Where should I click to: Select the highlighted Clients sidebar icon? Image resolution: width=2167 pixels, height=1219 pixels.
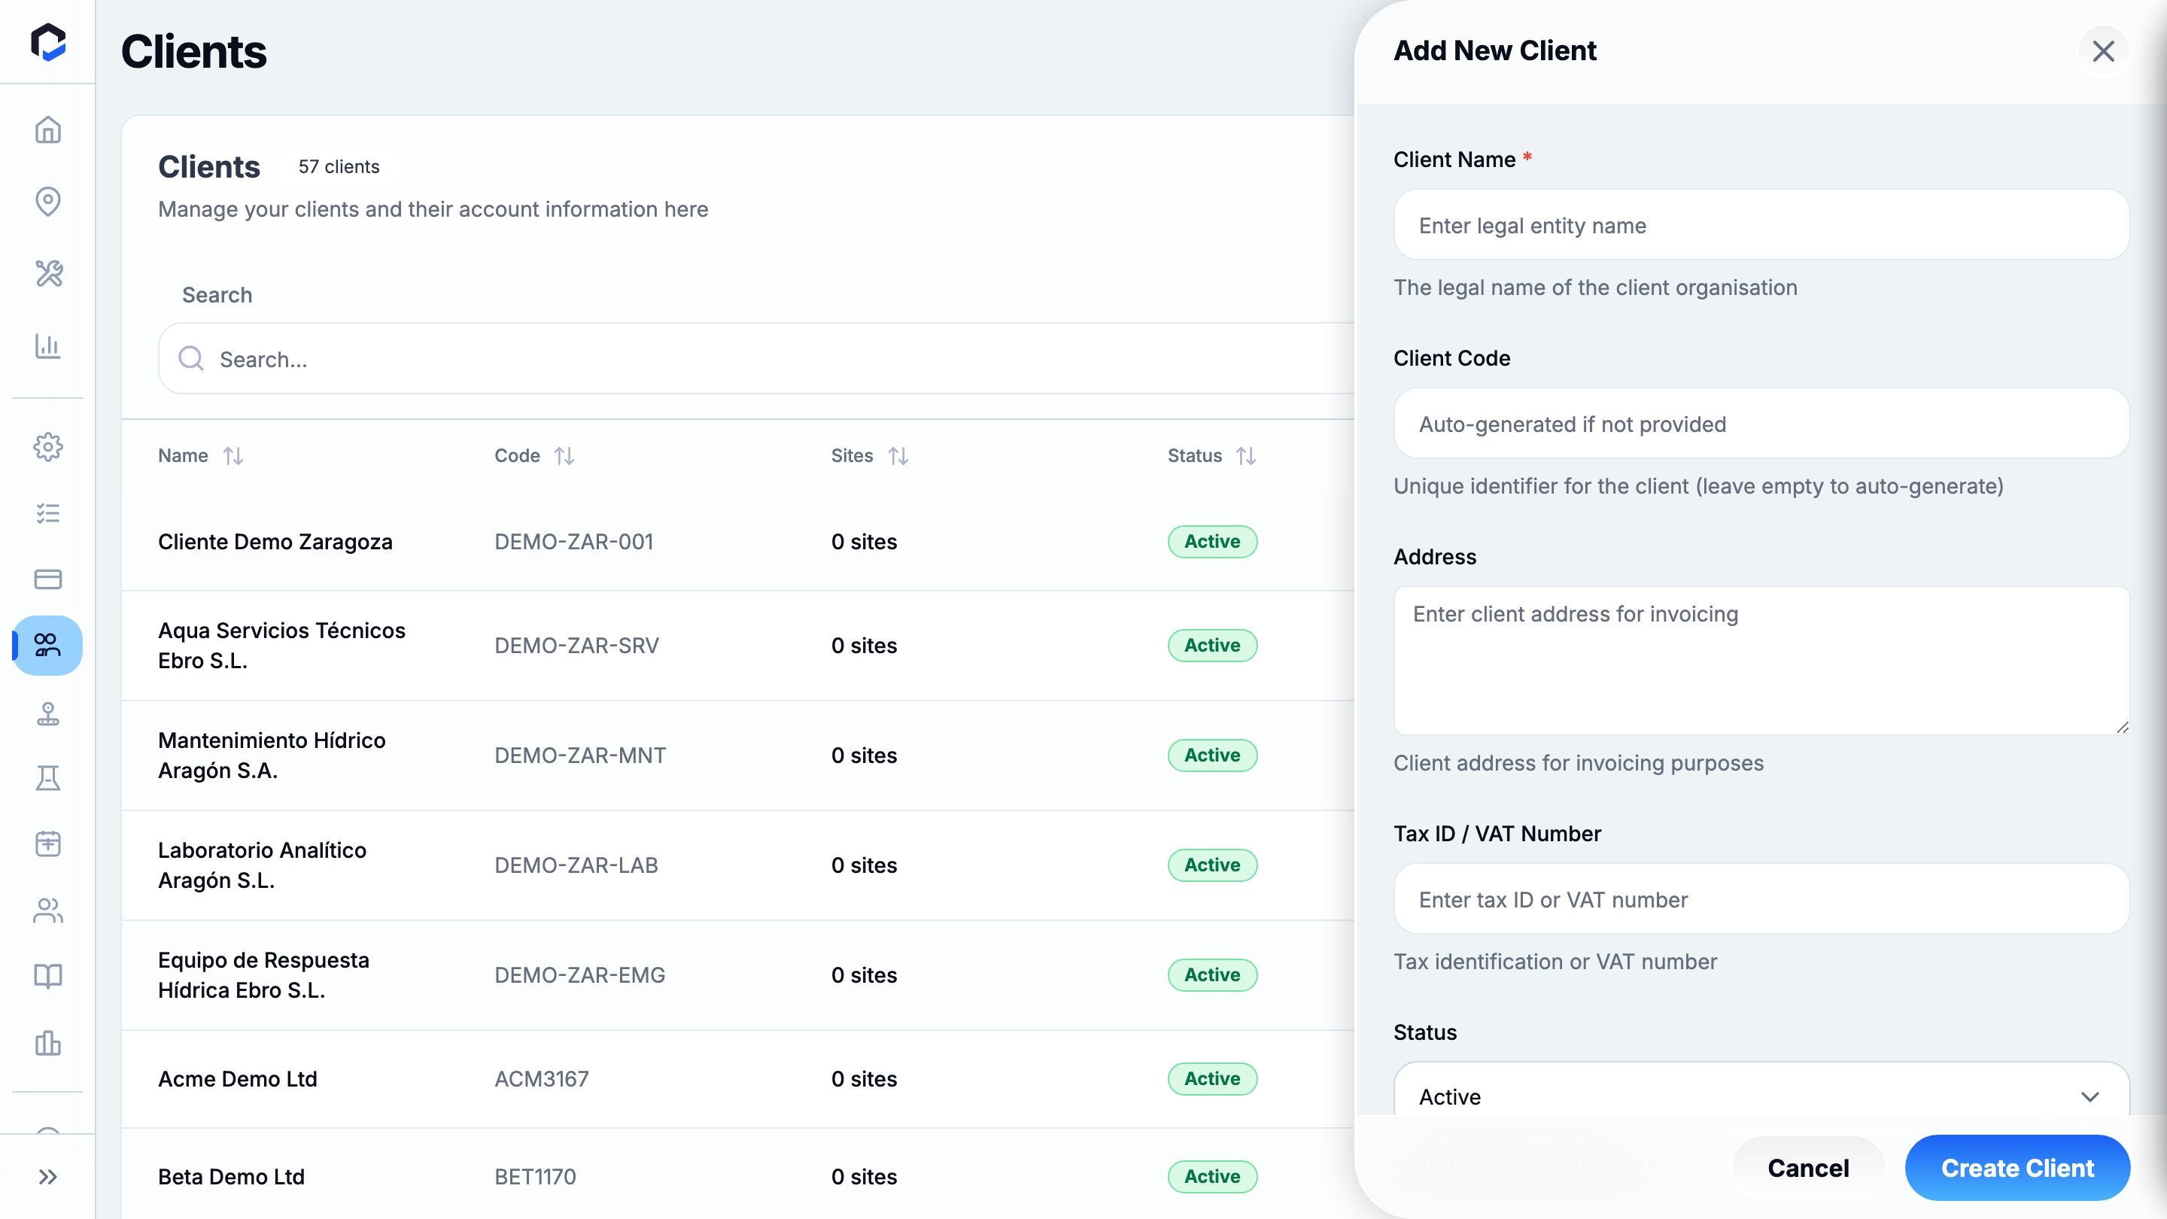point(48,646)
